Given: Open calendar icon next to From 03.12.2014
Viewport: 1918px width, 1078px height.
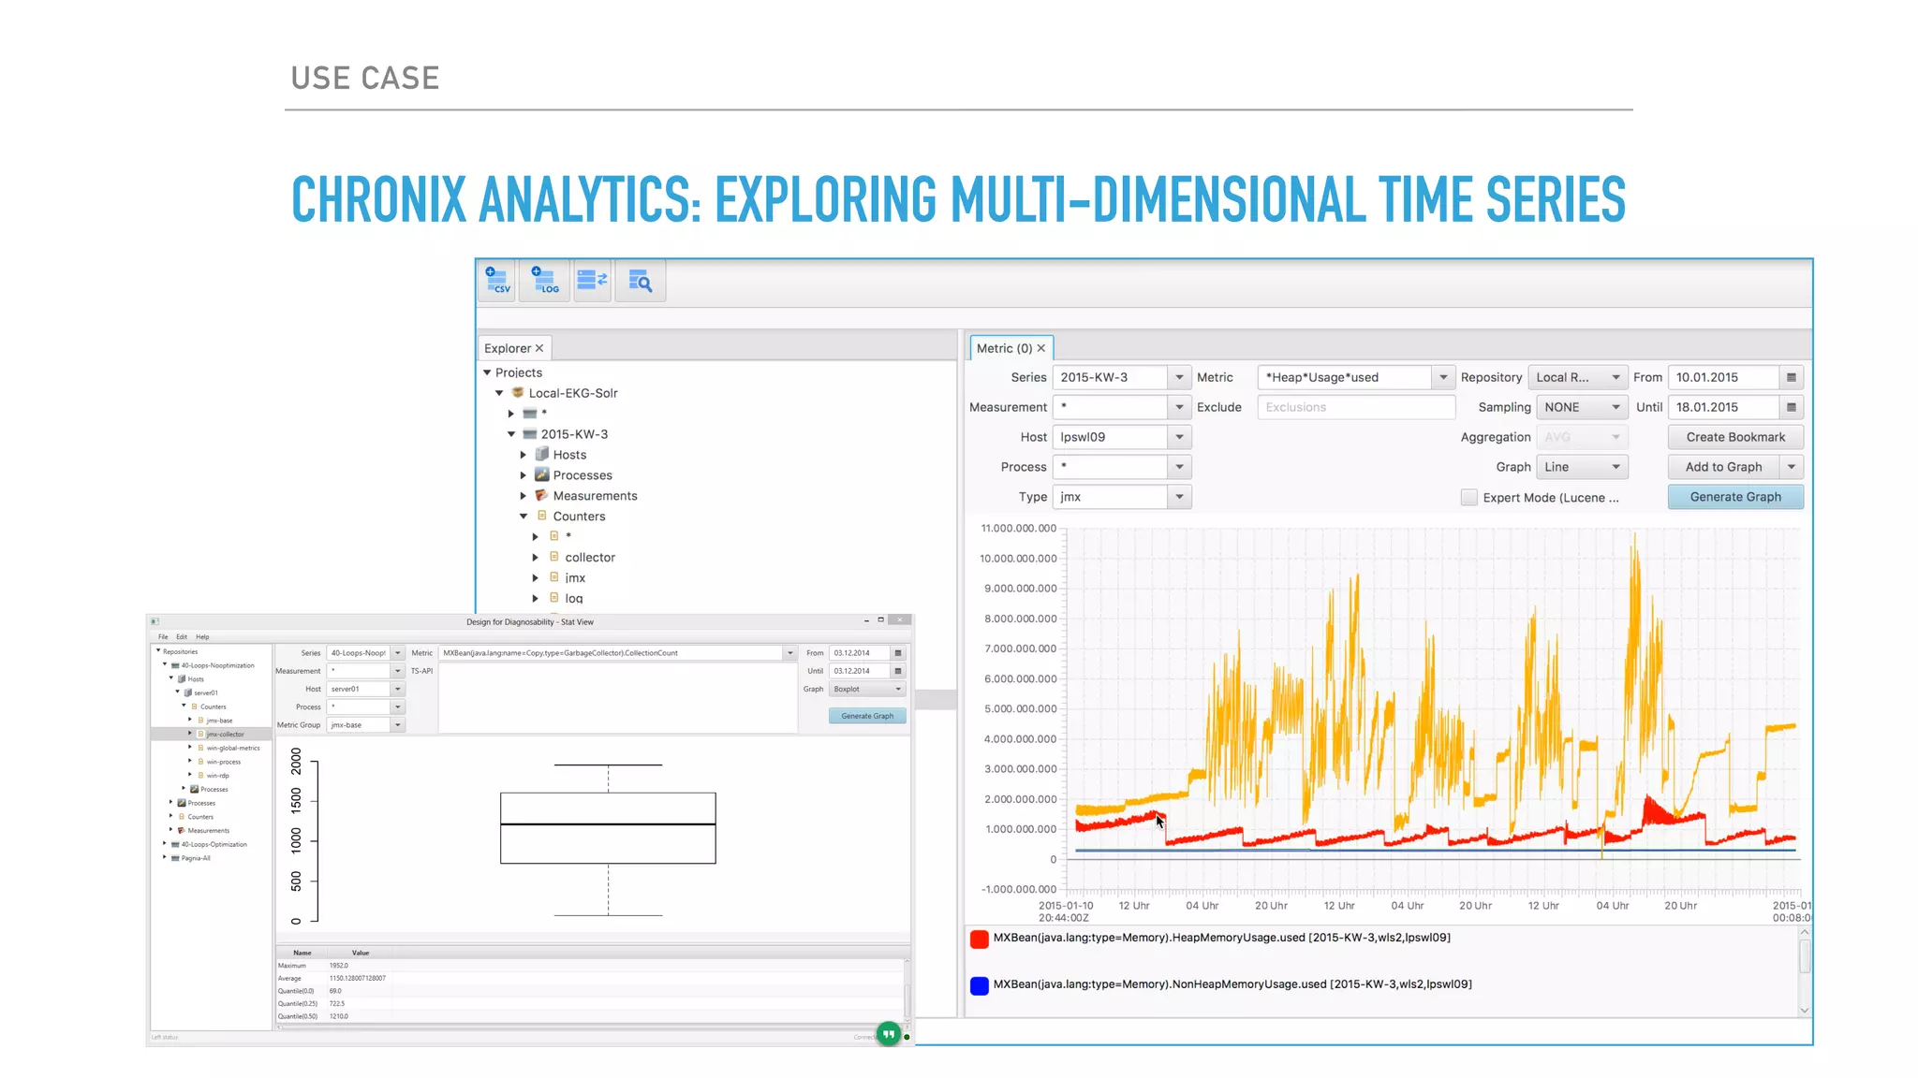Looking at the screenshot, I should 898,653.
